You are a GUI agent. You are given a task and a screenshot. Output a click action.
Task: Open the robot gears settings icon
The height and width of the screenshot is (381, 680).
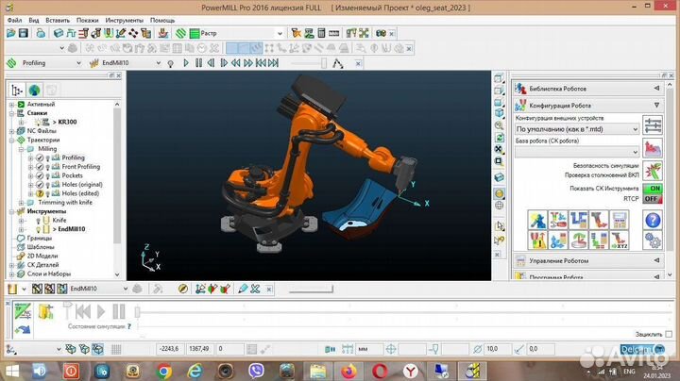[653, 240]
